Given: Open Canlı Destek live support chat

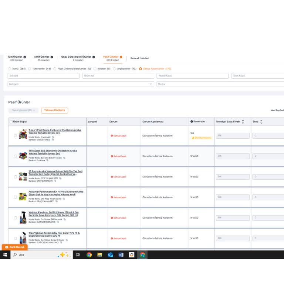Looking at the screenshot, I should pos(15,247).
